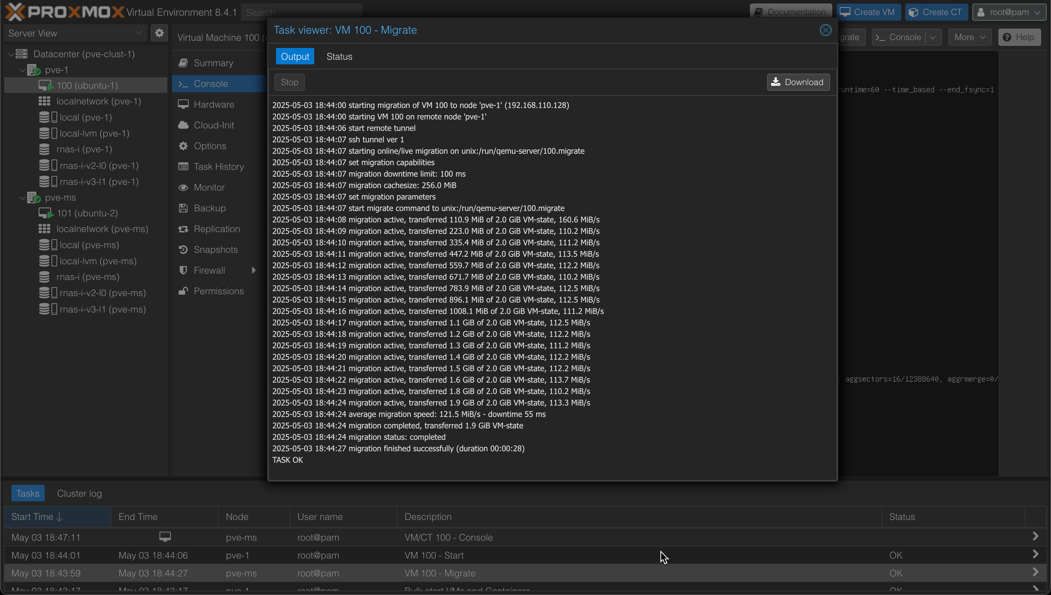1051x595 pixels.
Task: Click the TASK OK log line
Action: coord(287,460)
